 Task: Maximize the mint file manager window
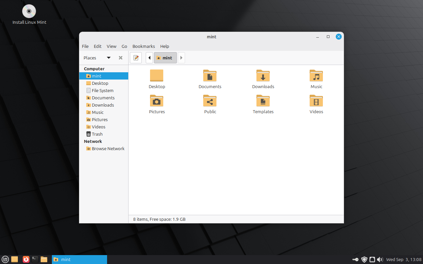(x=328, y=37)
